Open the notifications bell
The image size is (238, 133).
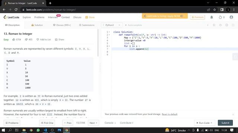(212, 17)
